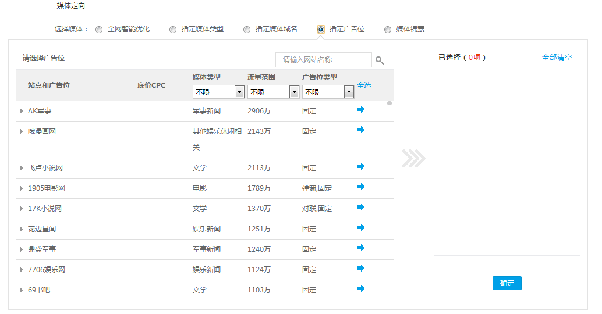The height and width of the screenshot is (314, 602).
Task: Select the 全网智能优化 radio option
Action: tap(99, 30)
